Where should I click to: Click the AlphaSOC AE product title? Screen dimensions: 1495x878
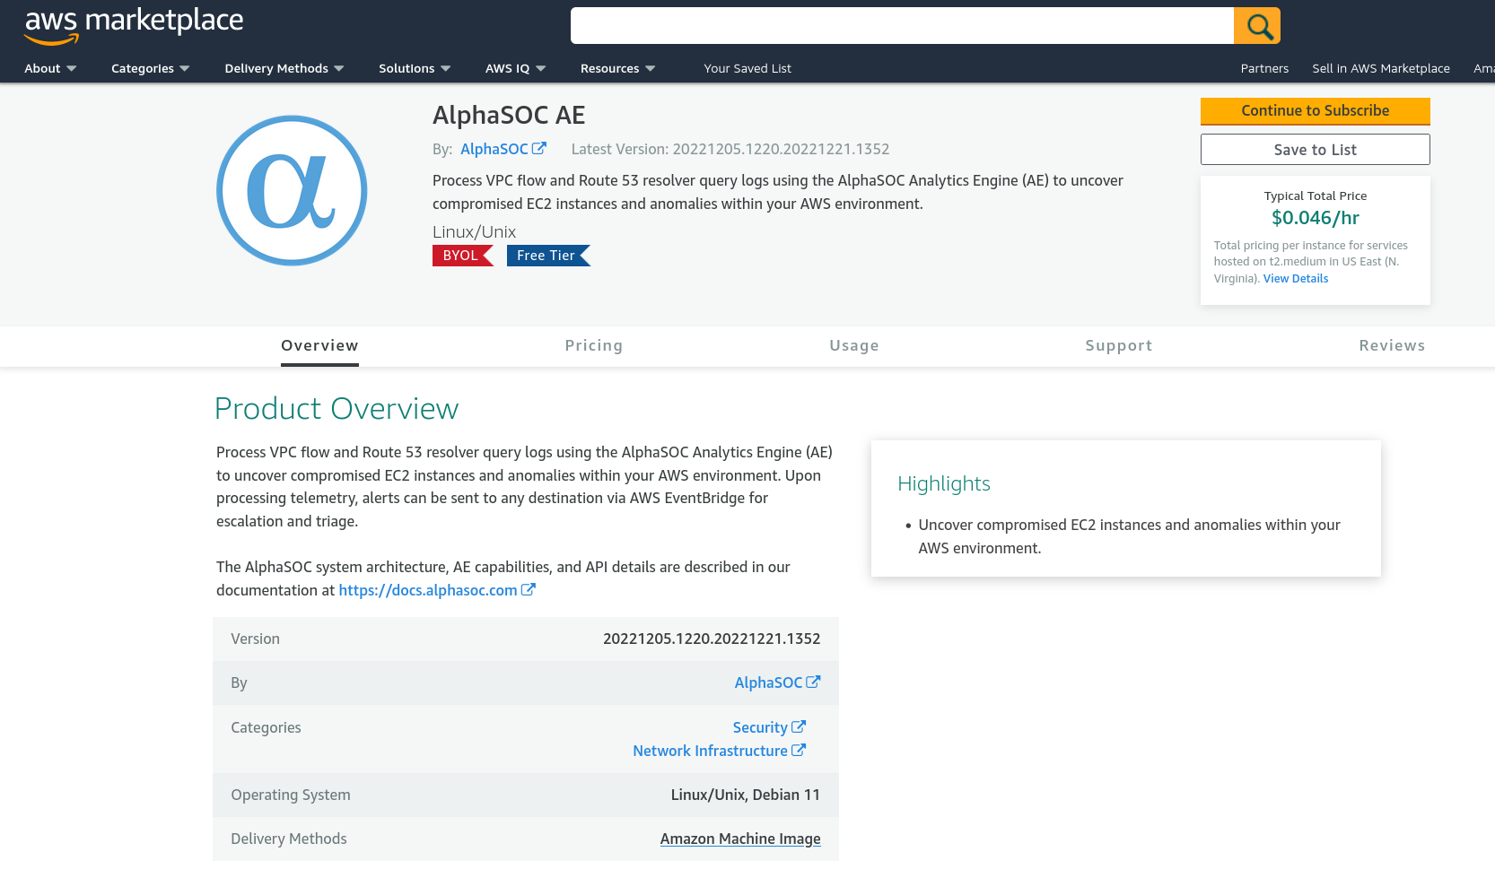point(509,116)
